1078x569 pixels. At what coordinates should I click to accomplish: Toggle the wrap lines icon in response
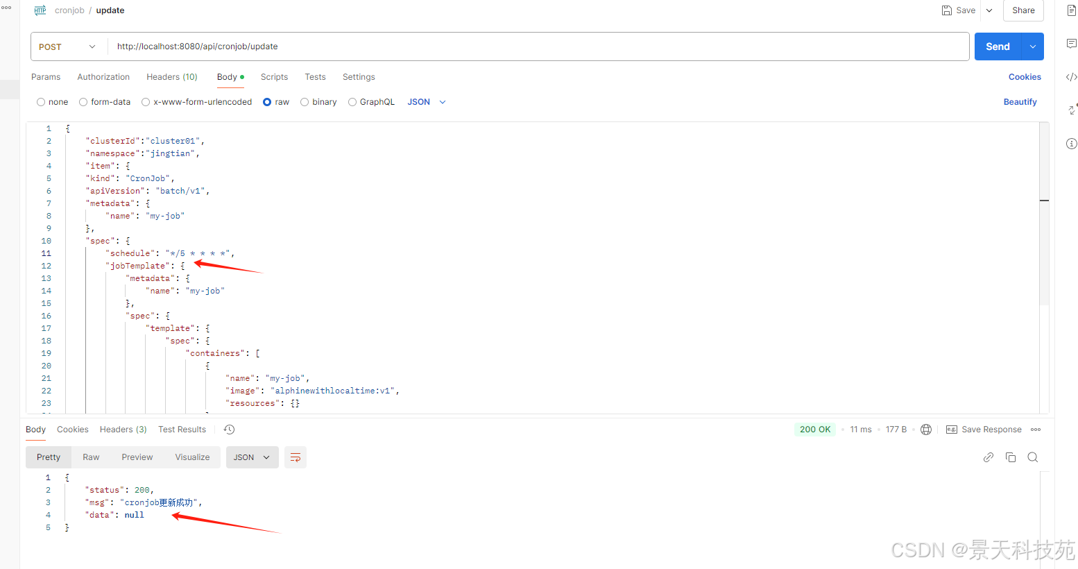click(296, 457)
